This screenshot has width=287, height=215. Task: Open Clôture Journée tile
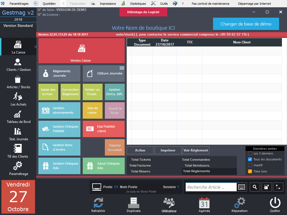coord(104,73)
